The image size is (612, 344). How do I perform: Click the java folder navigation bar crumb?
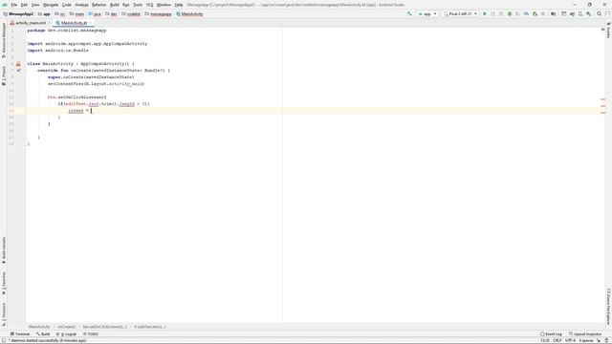[95, 14]
